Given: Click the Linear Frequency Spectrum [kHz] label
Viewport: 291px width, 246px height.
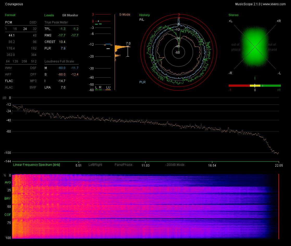Looking at the screenshot, I should point(36,165).
